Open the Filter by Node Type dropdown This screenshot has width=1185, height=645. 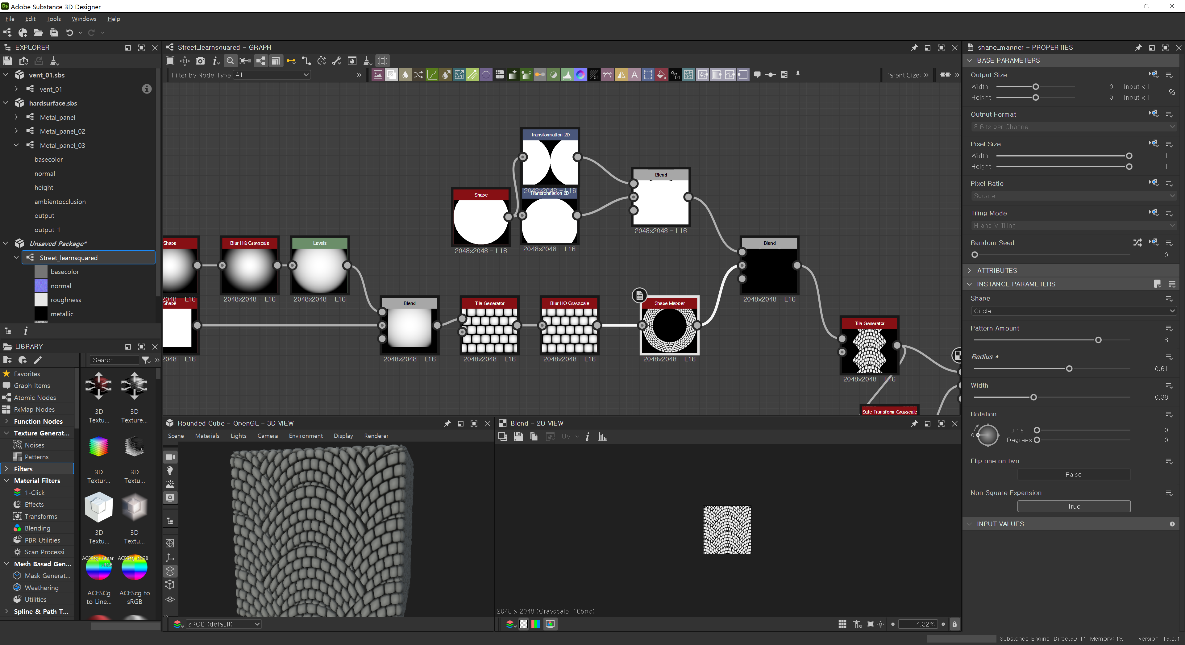[x=272, y=75]
